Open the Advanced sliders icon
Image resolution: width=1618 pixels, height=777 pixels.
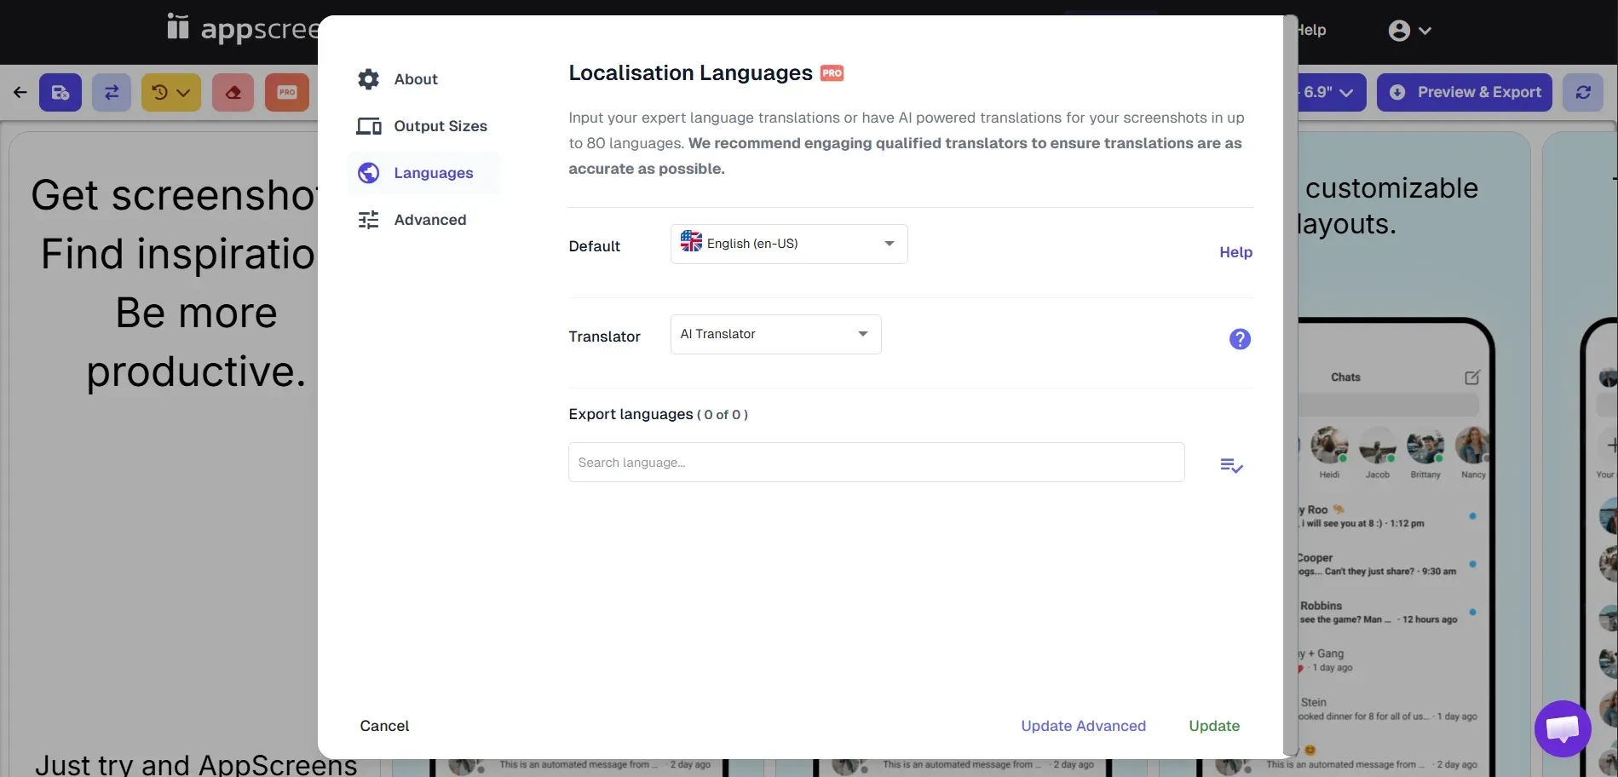368,219
